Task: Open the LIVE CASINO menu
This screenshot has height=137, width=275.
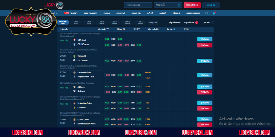Action: 71,13
